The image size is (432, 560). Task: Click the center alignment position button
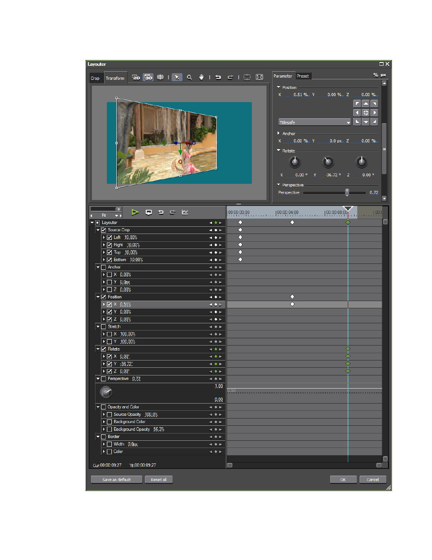[x=365, y=112]
